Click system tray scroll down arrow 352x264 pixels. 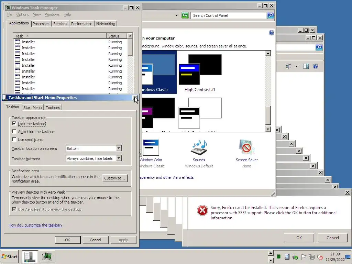click(x=271, y=261)
